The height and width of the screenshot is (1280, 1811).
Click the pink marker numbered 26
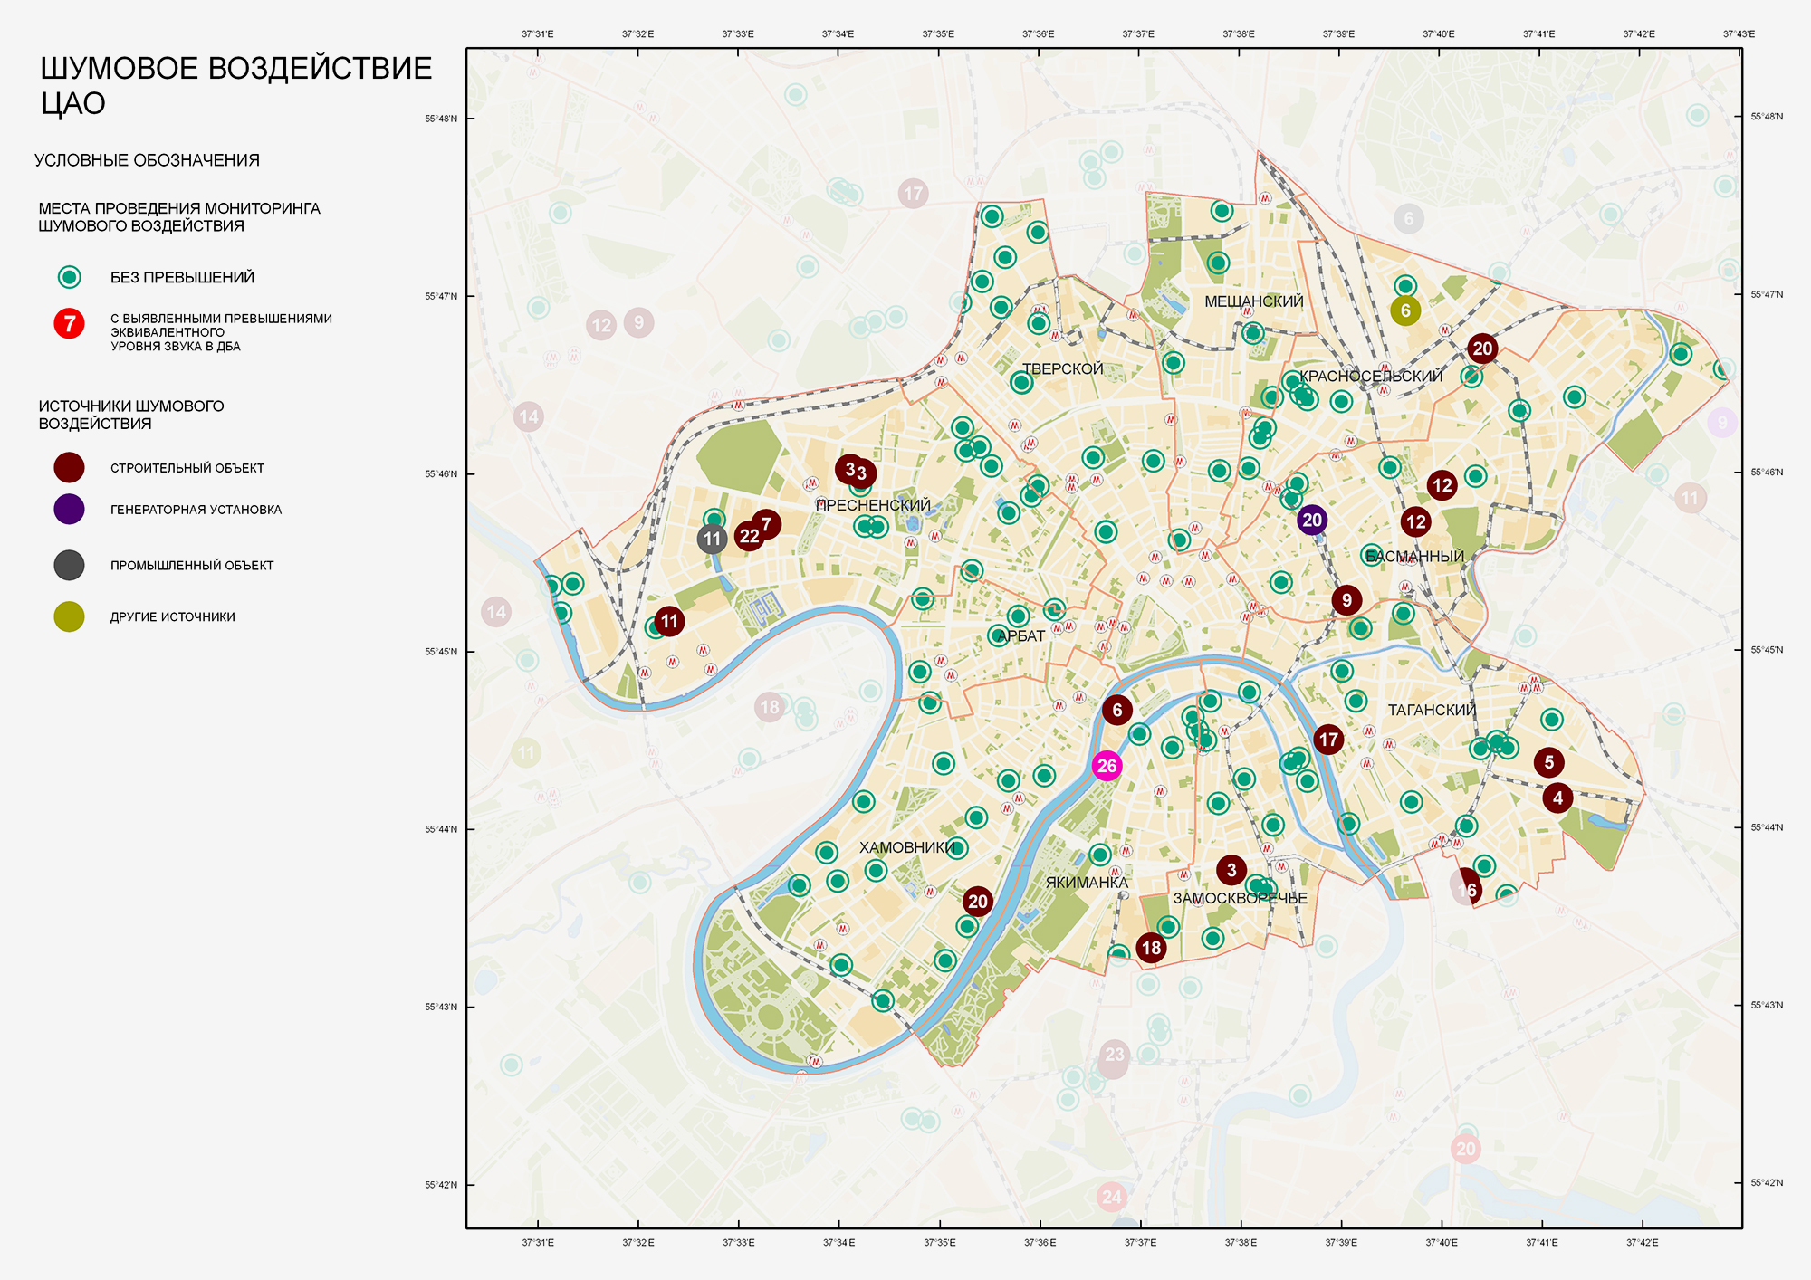pyautogui.click(x=1107, y=766)
